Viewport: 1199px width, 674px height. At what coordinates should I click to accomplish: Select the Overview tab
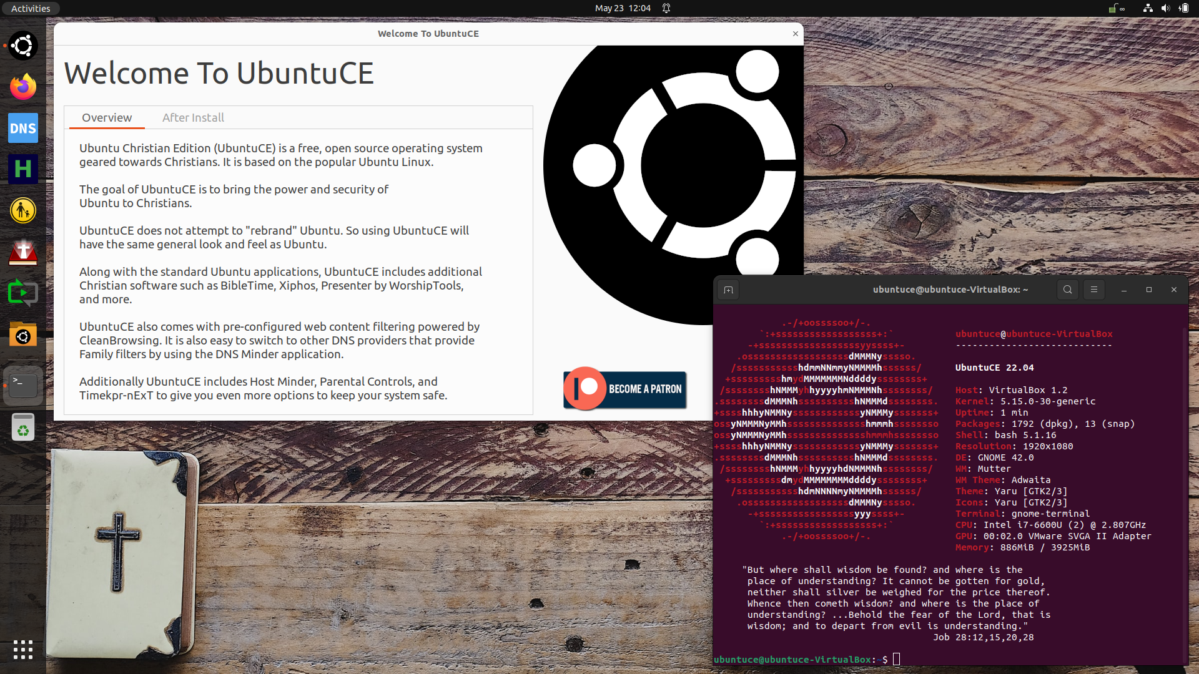107,117
